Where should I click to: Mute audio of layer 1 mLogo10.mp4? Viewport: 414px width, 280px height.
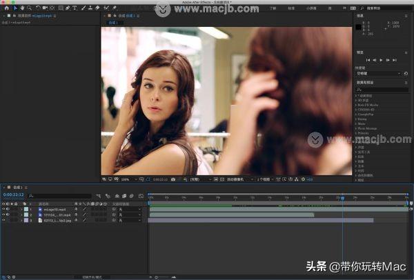[x=8, y=209]
